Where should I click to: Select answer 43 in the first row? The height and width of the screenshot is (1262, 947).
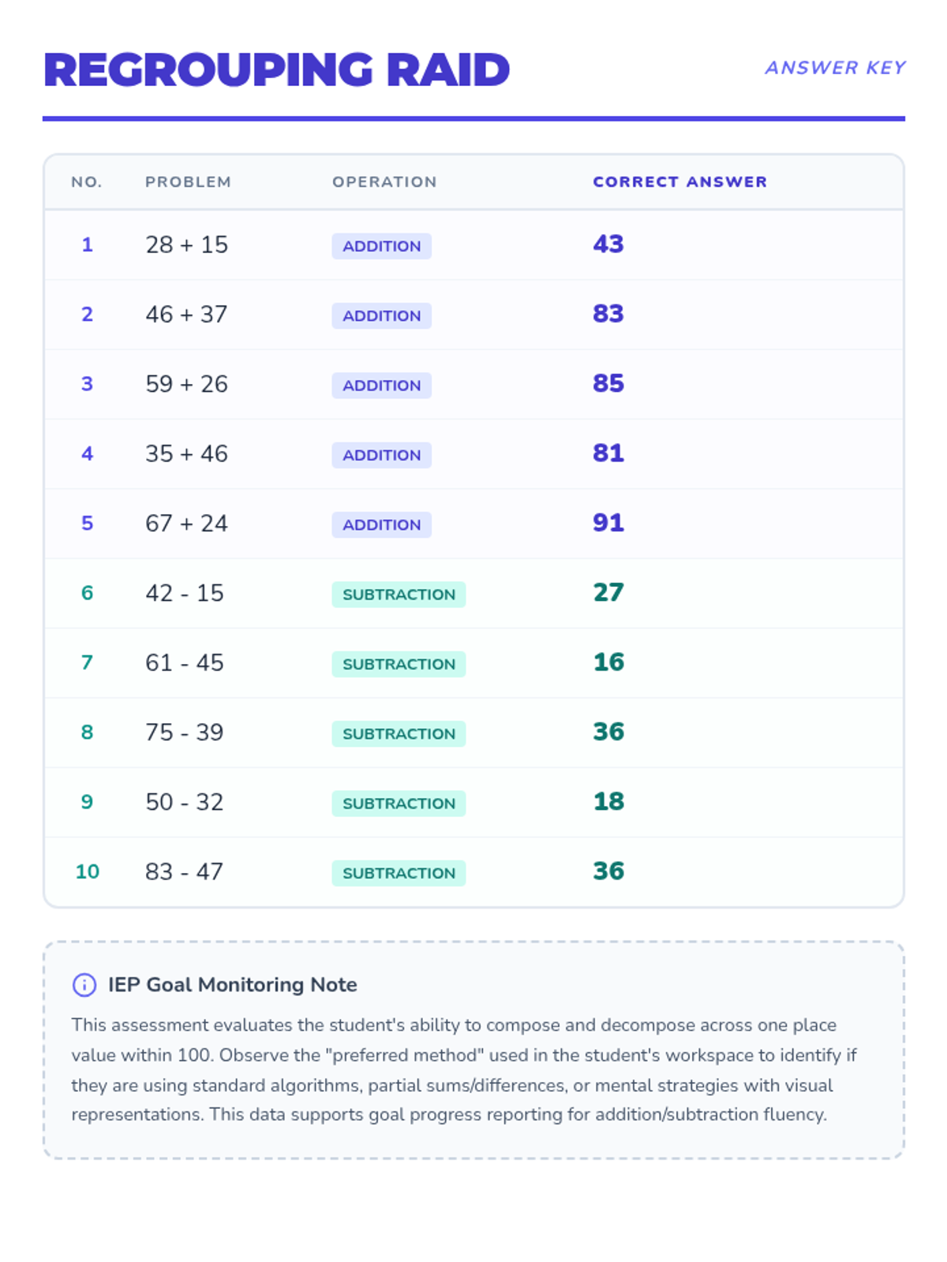coord(608,245)
